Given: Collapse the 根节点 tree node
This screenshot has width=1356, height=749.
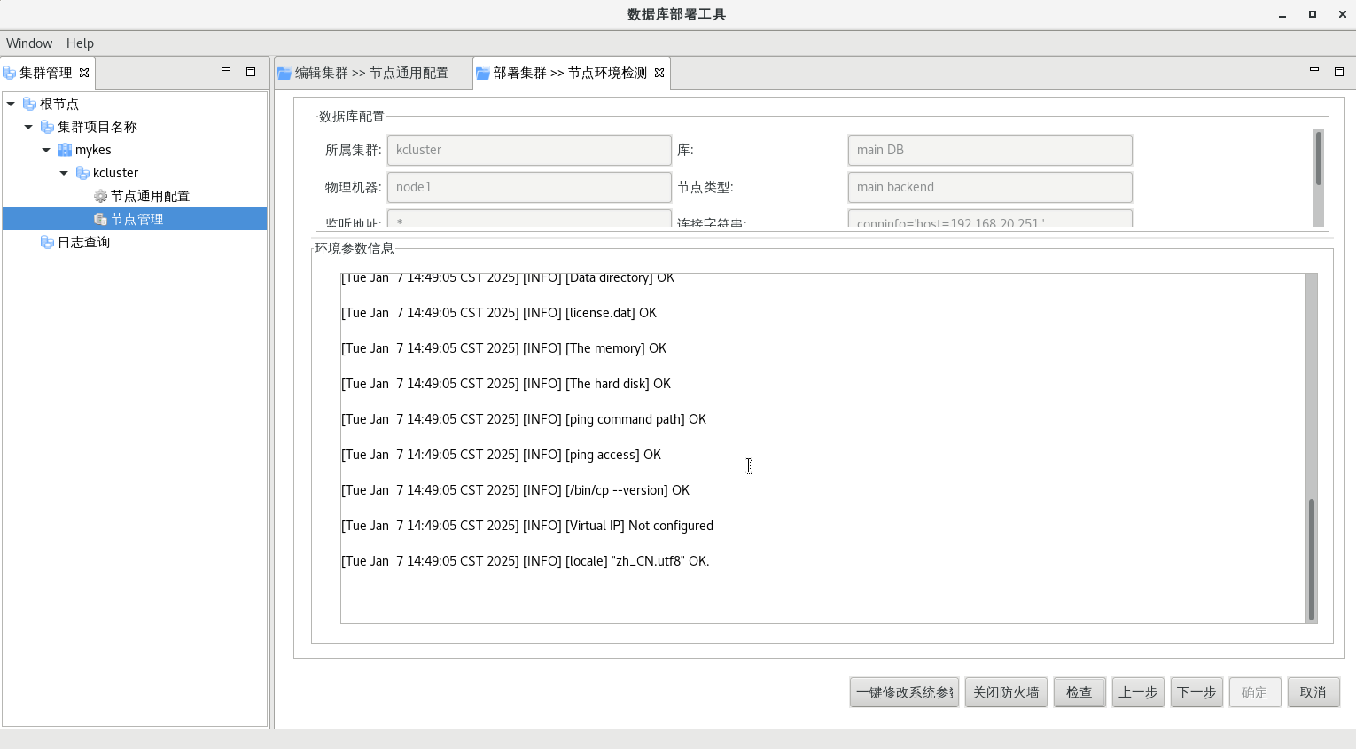Looking at the screenshot, I should point(11,104).
